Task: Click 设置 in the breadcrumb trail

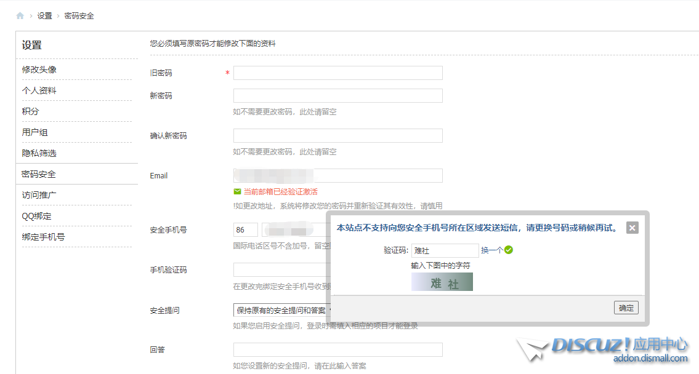Action: click(x=44, y=15)
